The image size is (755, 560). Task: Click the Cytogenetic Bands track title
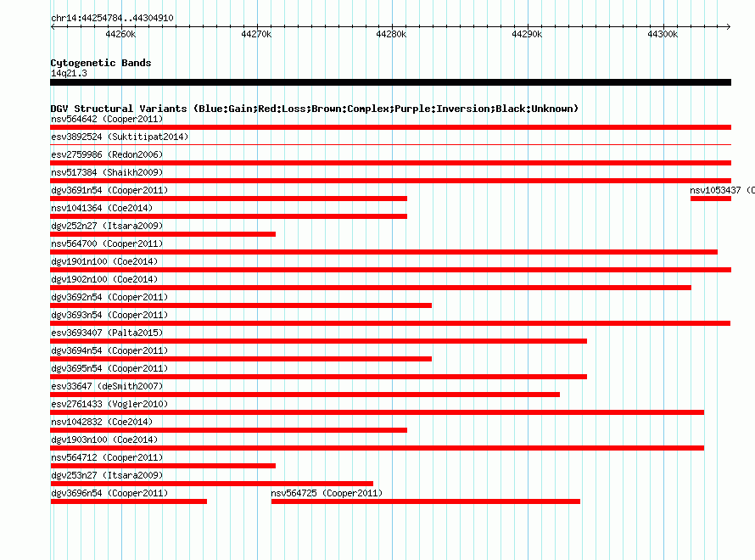[101, 63]
